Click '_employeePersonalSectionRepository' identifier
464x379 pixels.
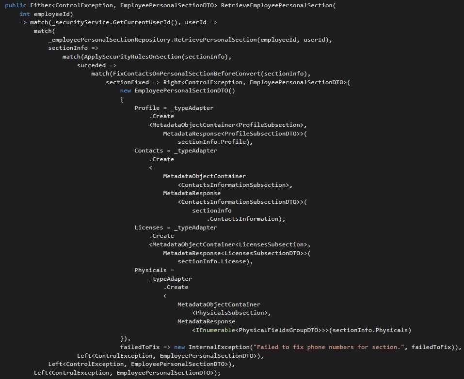(x=109, y=40)
